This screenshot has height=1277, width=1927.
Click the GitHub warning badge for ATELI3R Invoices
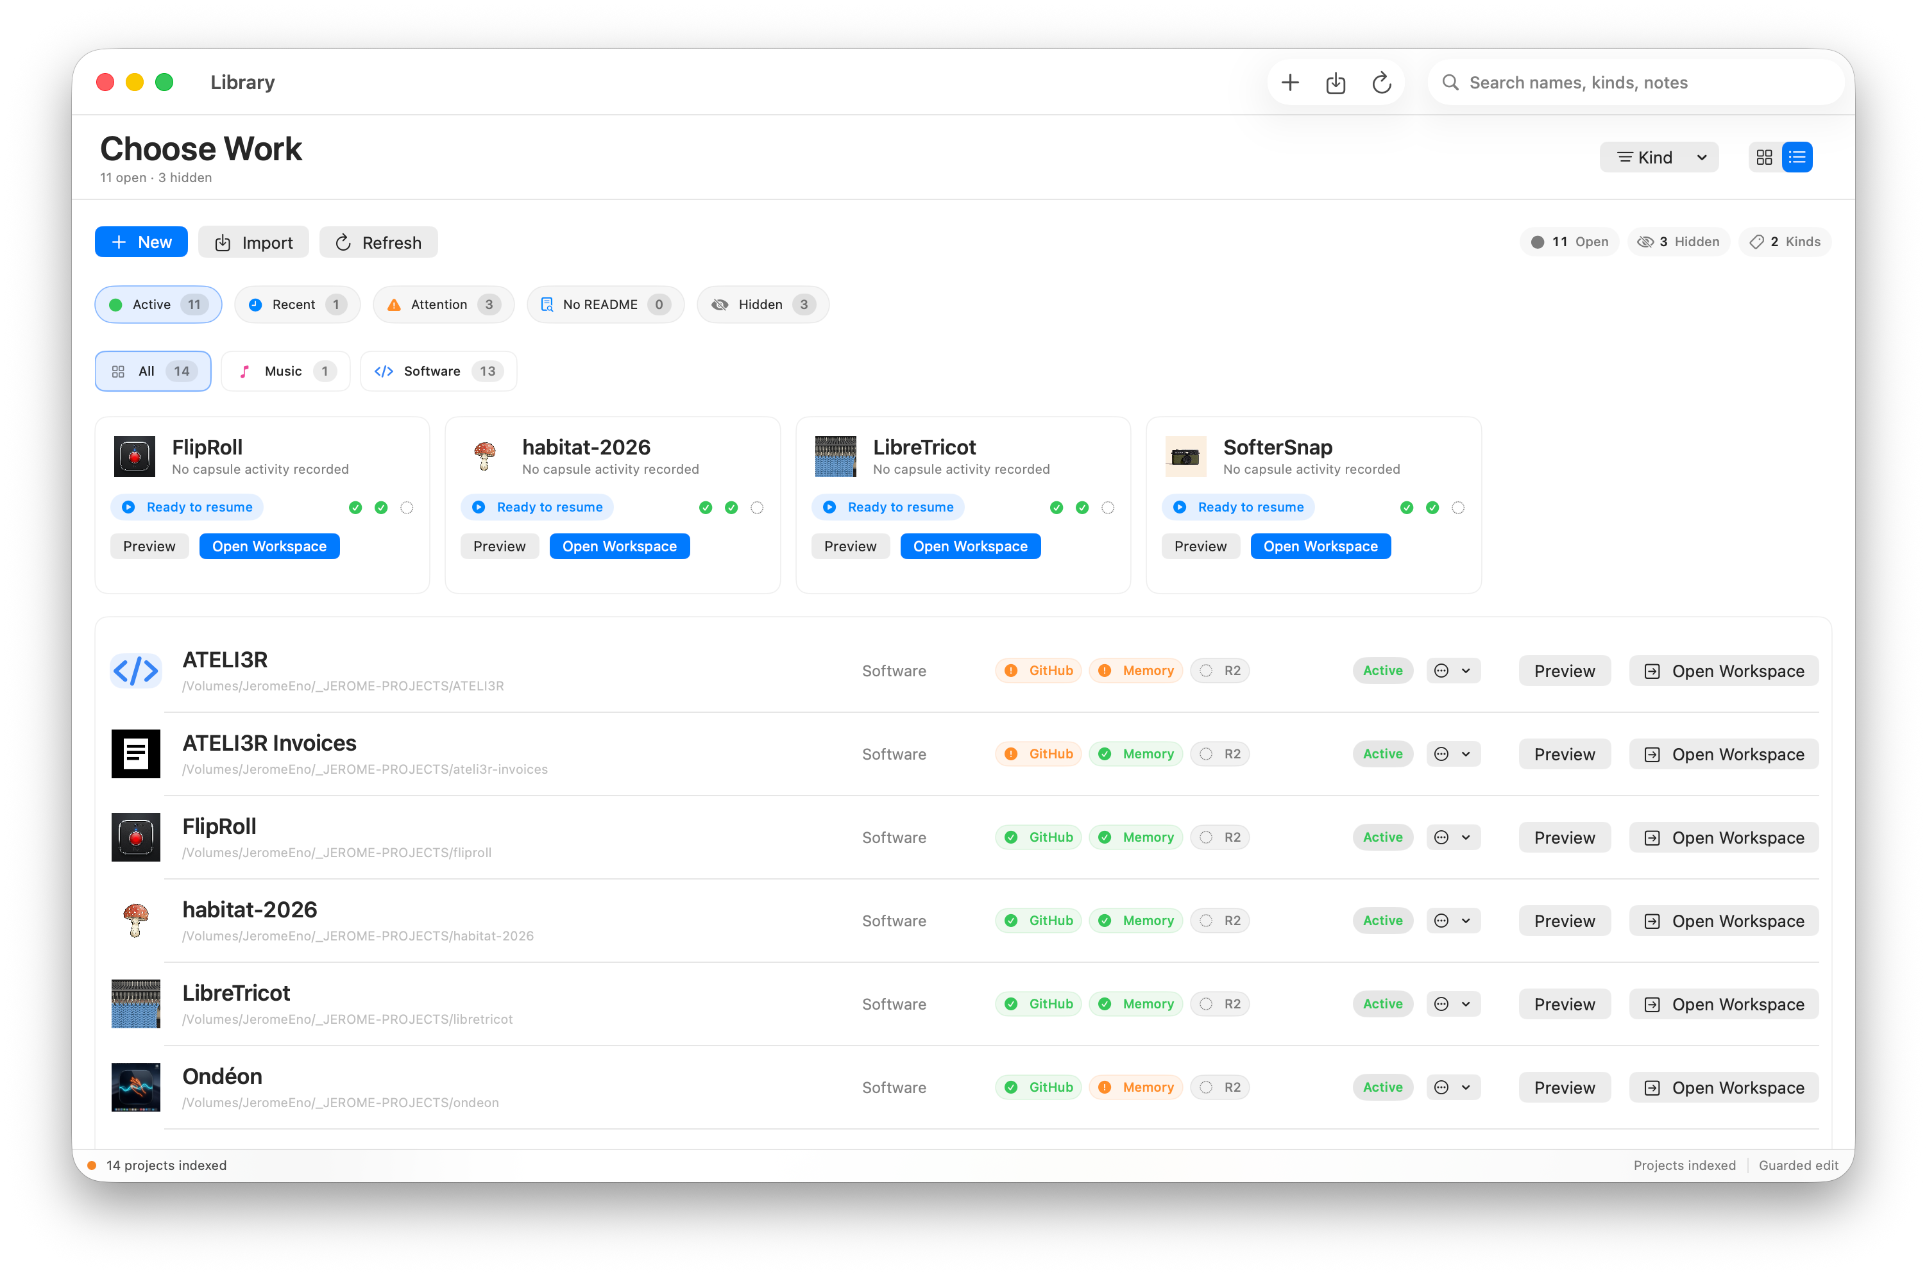point(1039,754)
